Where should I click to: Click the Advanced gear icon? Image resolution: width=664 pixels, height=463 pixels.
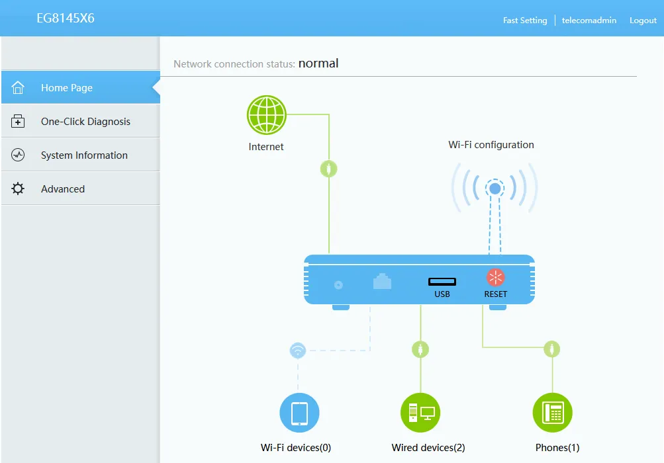(x=19, y=189)
